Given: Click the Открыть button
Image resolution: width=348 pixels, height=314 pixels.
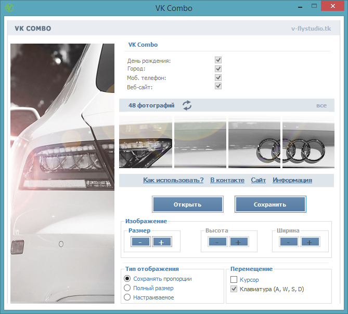Looking at the screenshot, I should tap(188, 204).
